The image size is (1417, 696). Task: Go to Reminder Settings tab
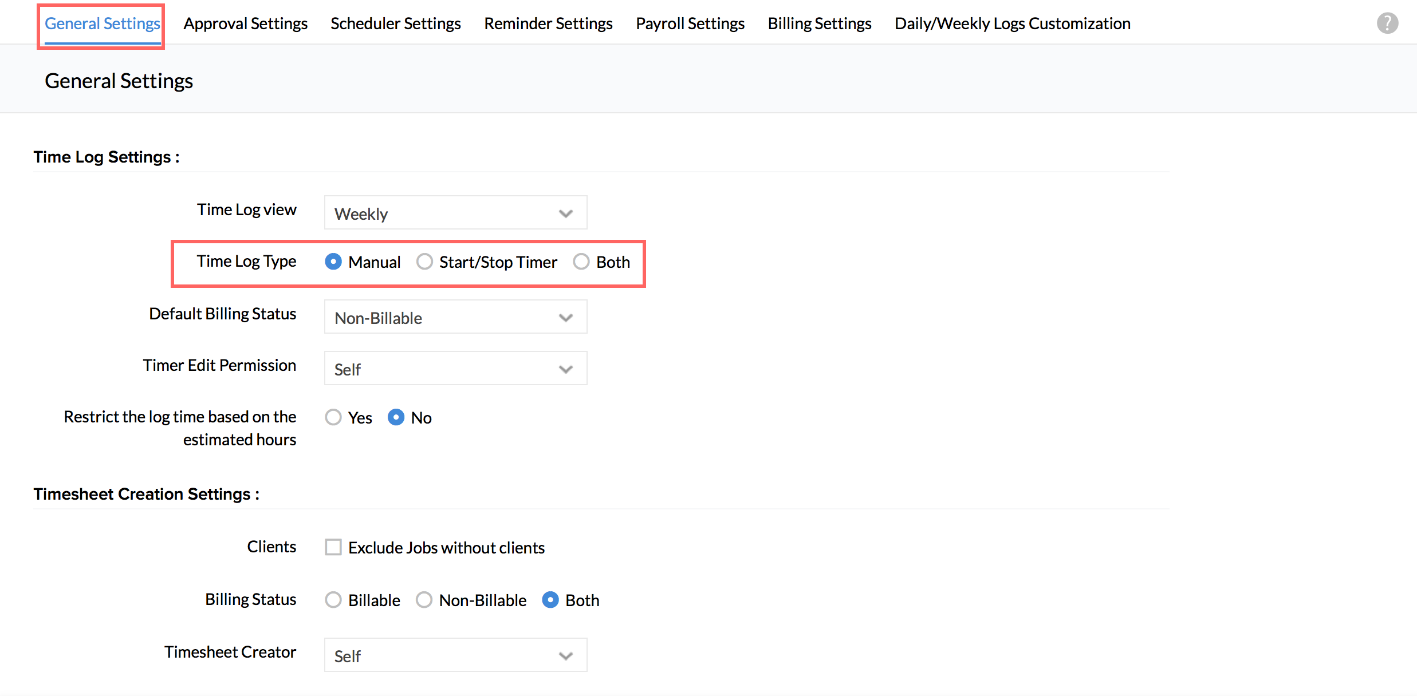[548, 23]
